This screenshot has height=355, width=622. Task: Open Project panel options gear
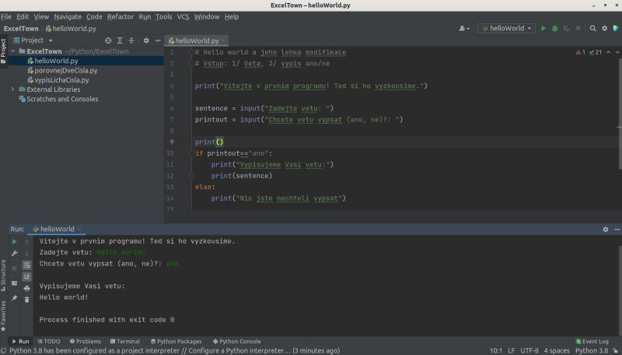146,40
